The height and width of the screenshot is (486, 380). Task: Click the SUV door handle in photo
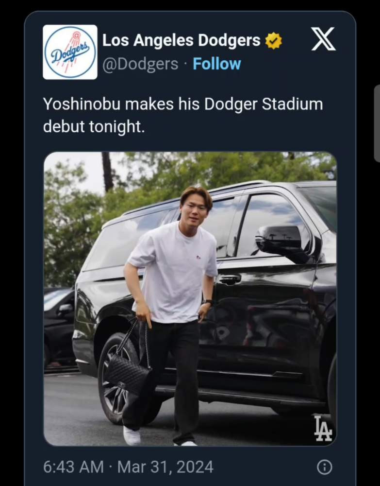[230, 279]
